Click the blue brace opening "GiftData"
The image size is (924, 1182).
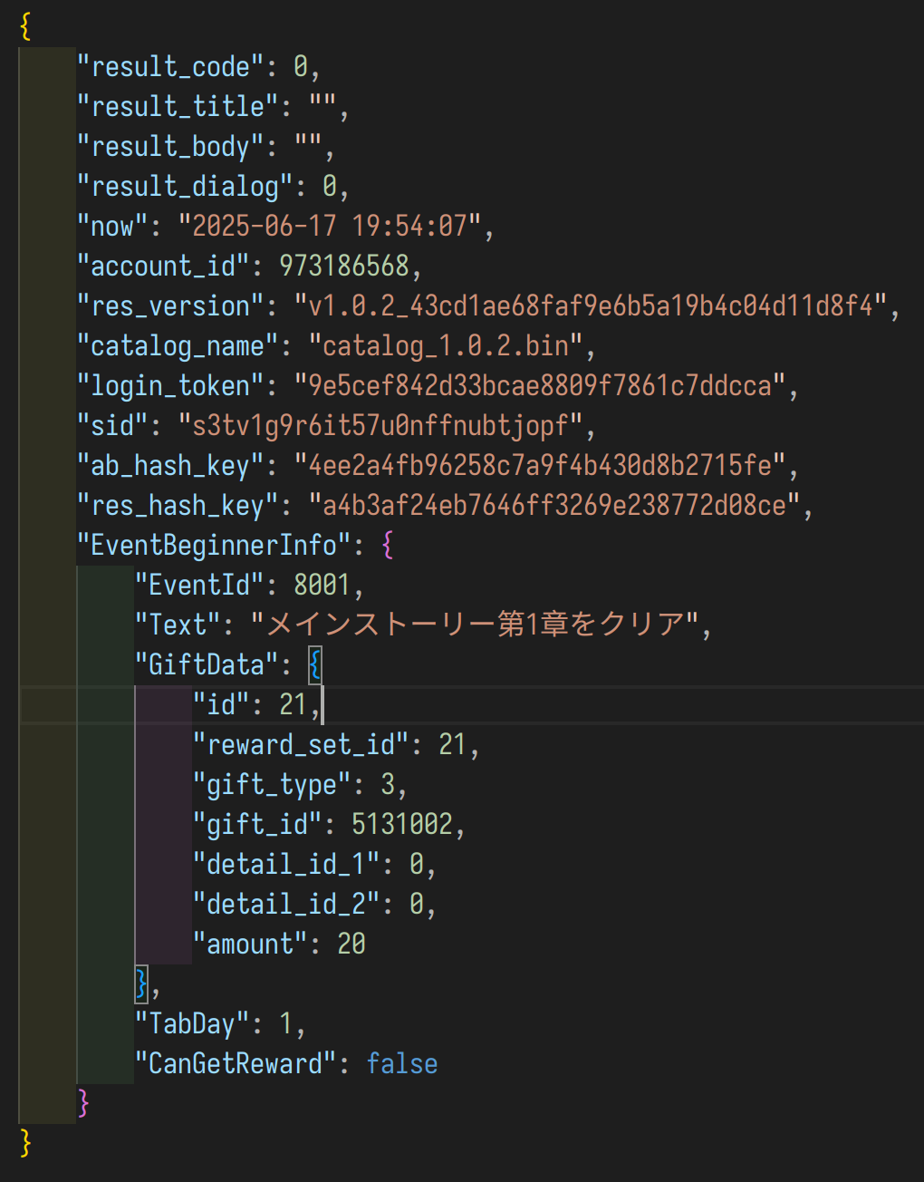pos(314,664)
